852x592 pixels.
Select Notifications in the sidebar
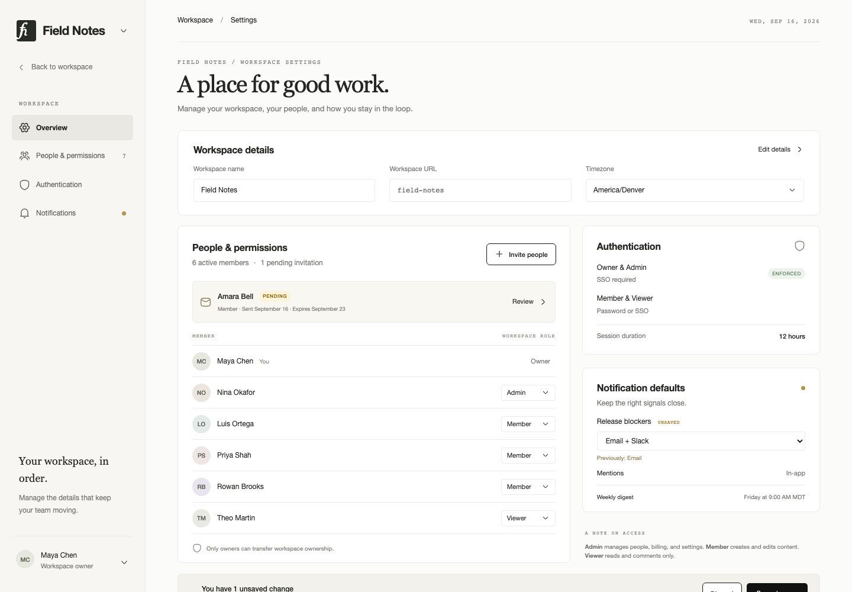72,213
